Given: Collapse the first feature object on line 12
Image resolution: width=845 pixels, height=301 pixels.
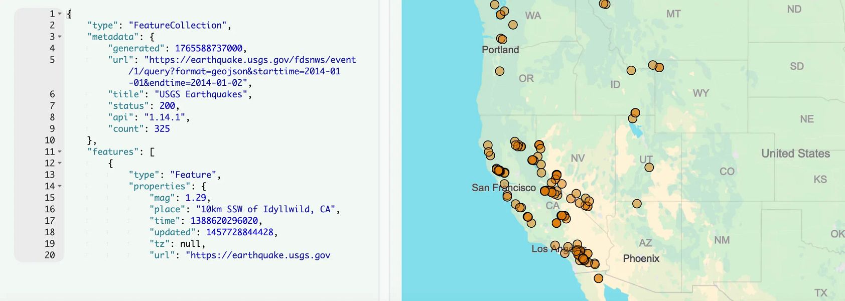Looking at the screenshot, I should coord(60,164).
